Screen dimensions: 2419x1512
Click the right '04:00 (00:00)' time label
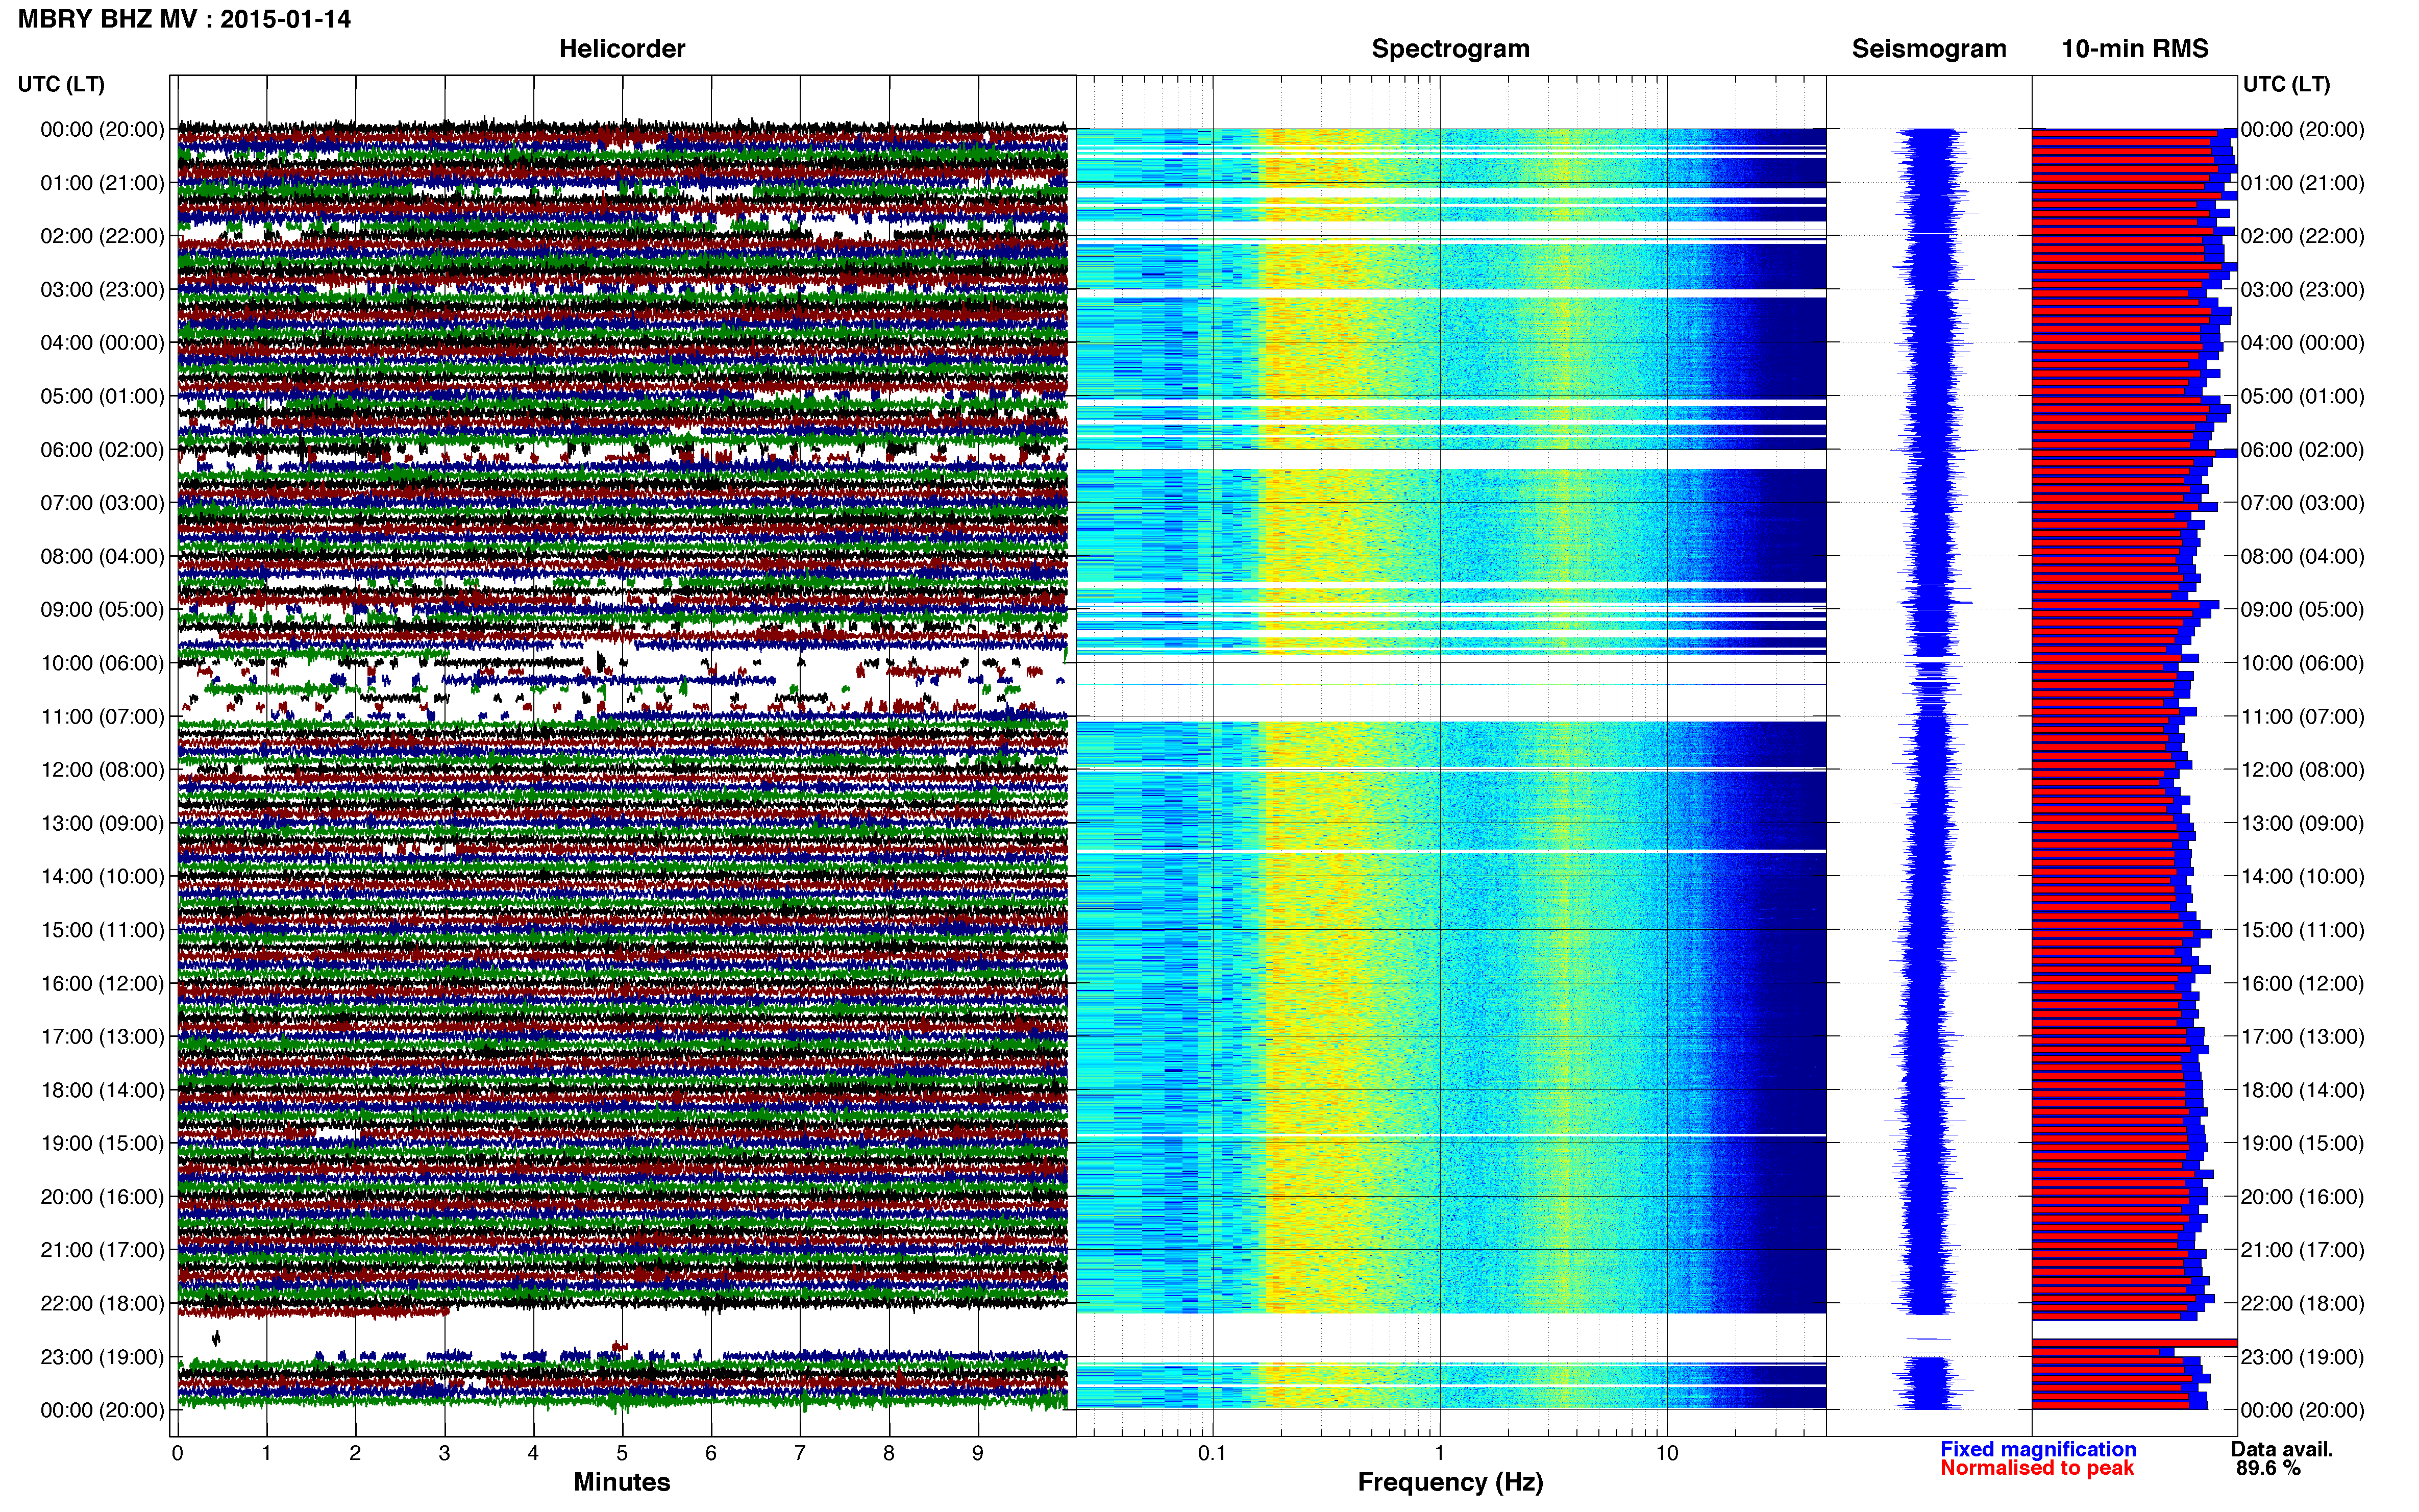[2303, 342]
